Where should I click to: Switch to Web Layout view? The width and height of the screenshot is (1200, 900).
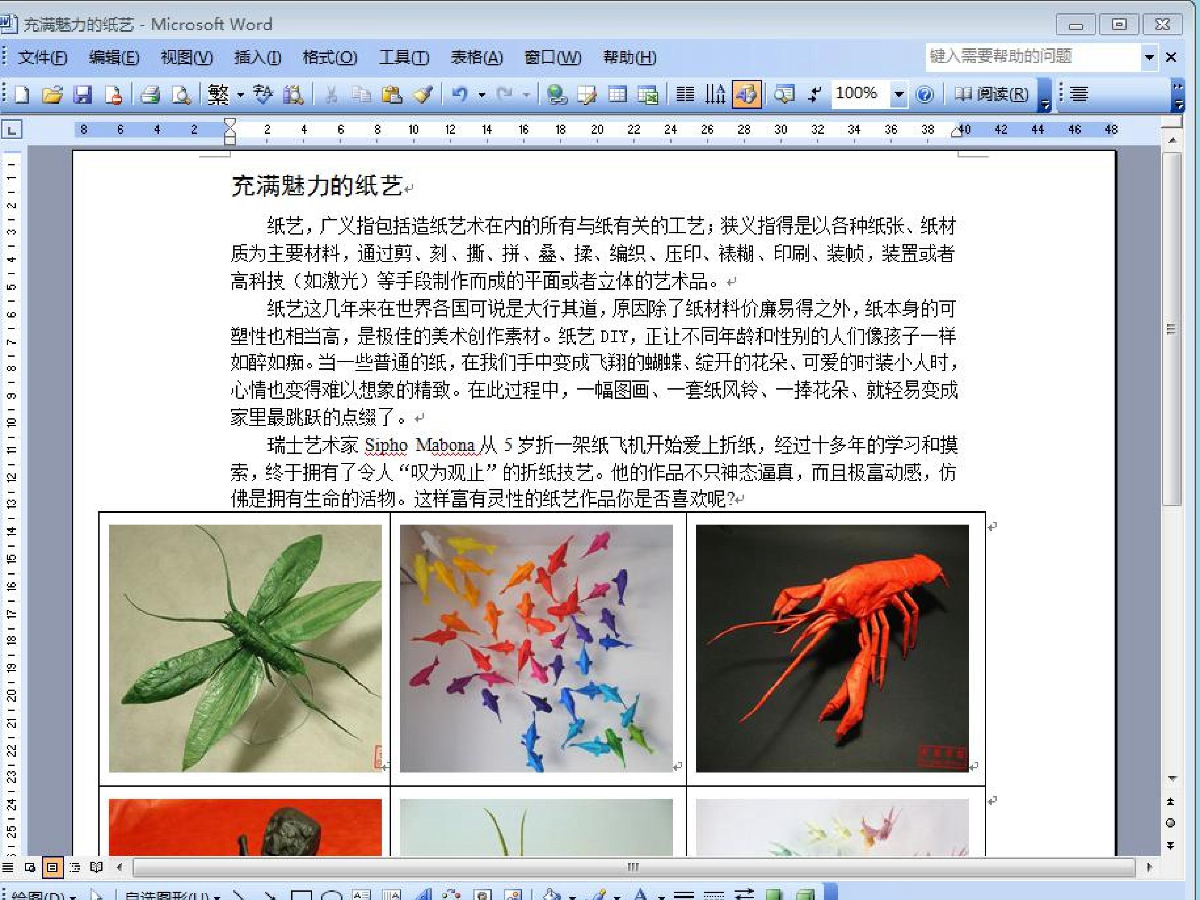click(x=30, y=867)
